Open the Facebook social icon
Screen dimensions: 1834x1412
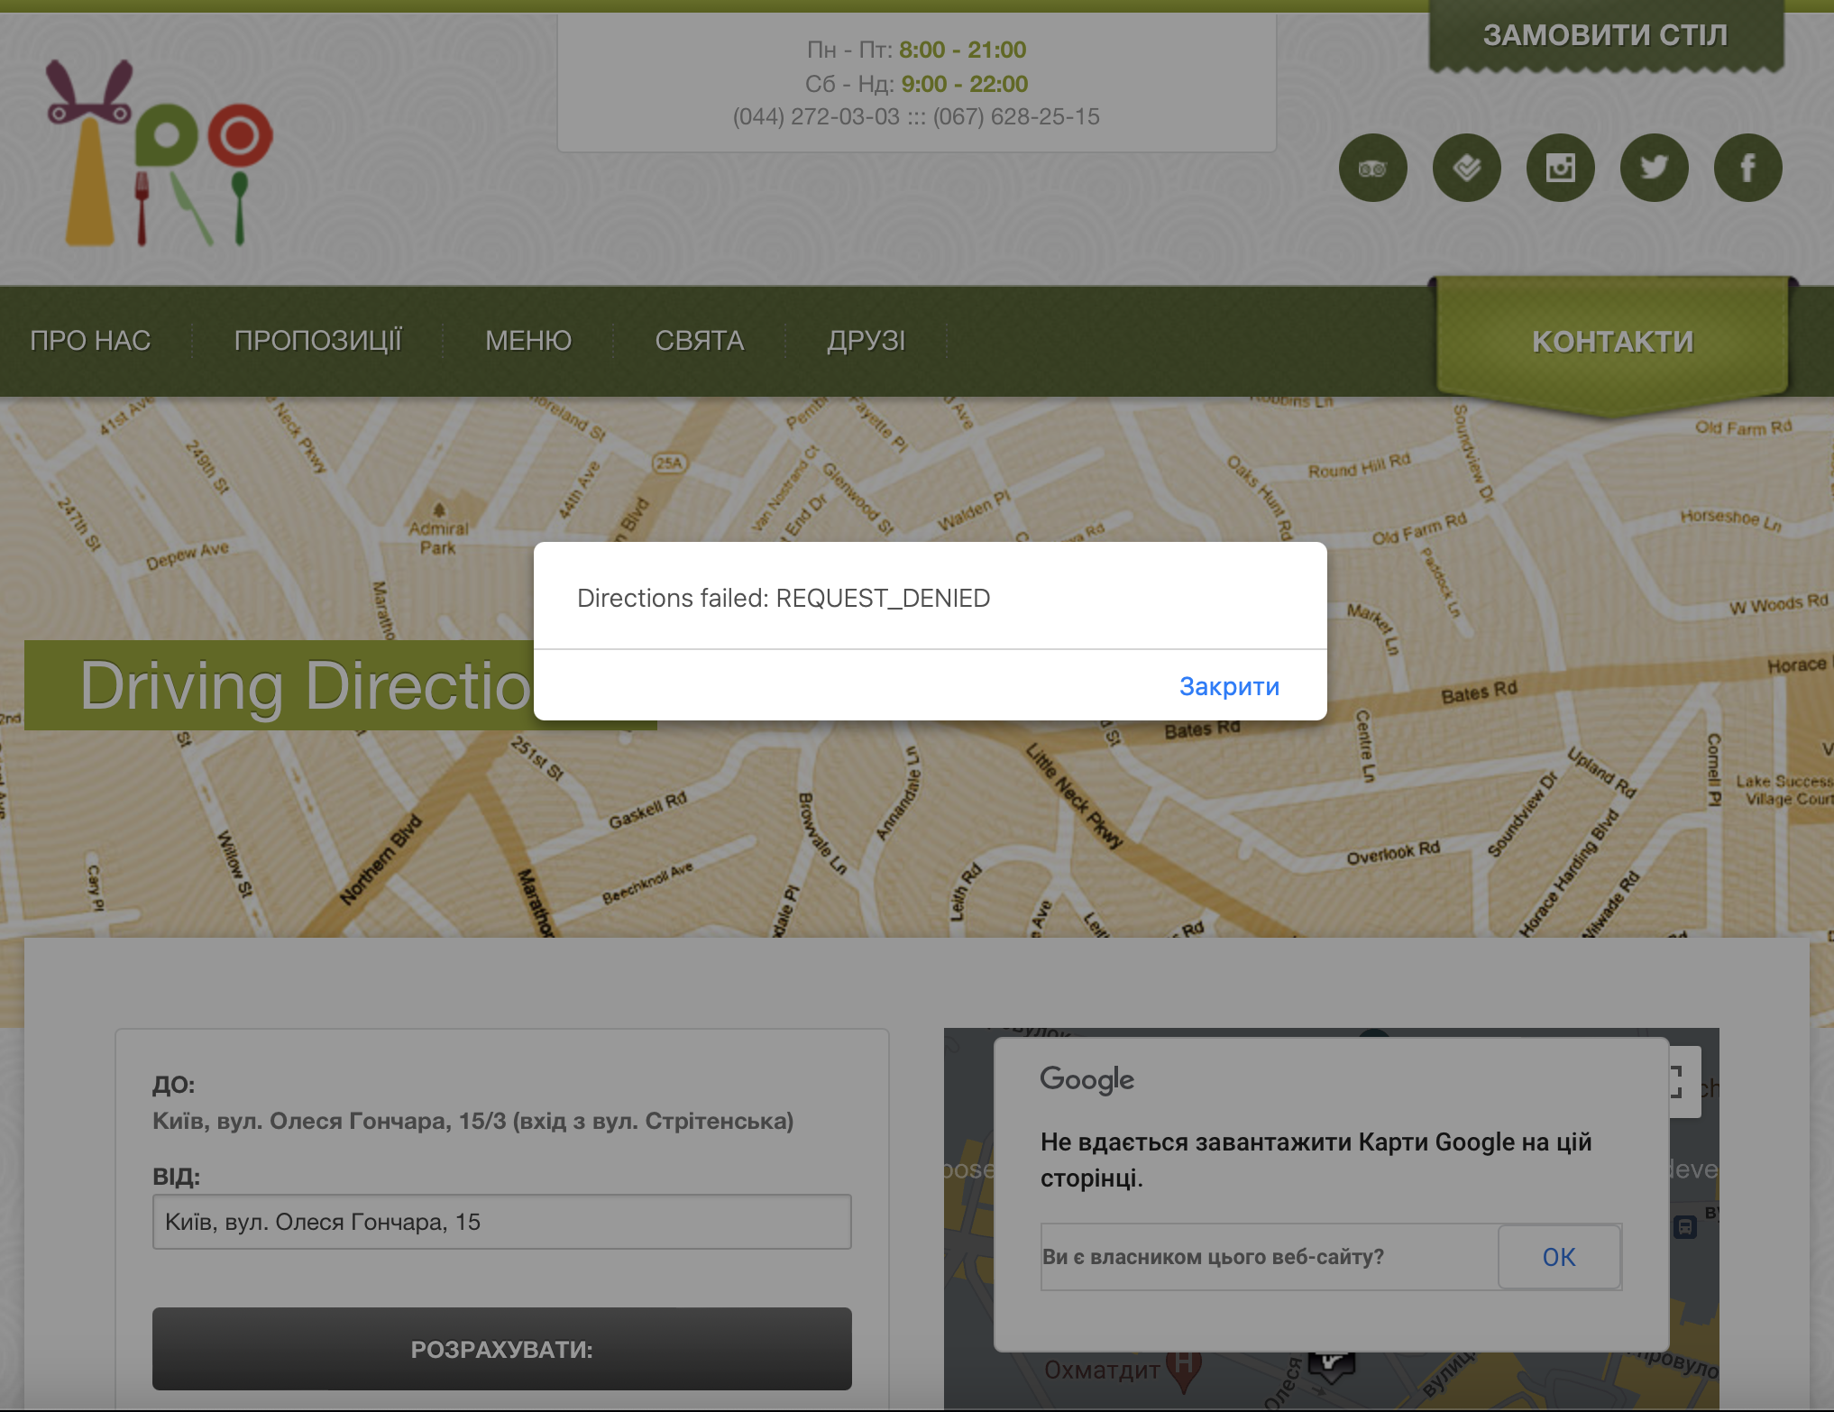tap(1747, 168)
